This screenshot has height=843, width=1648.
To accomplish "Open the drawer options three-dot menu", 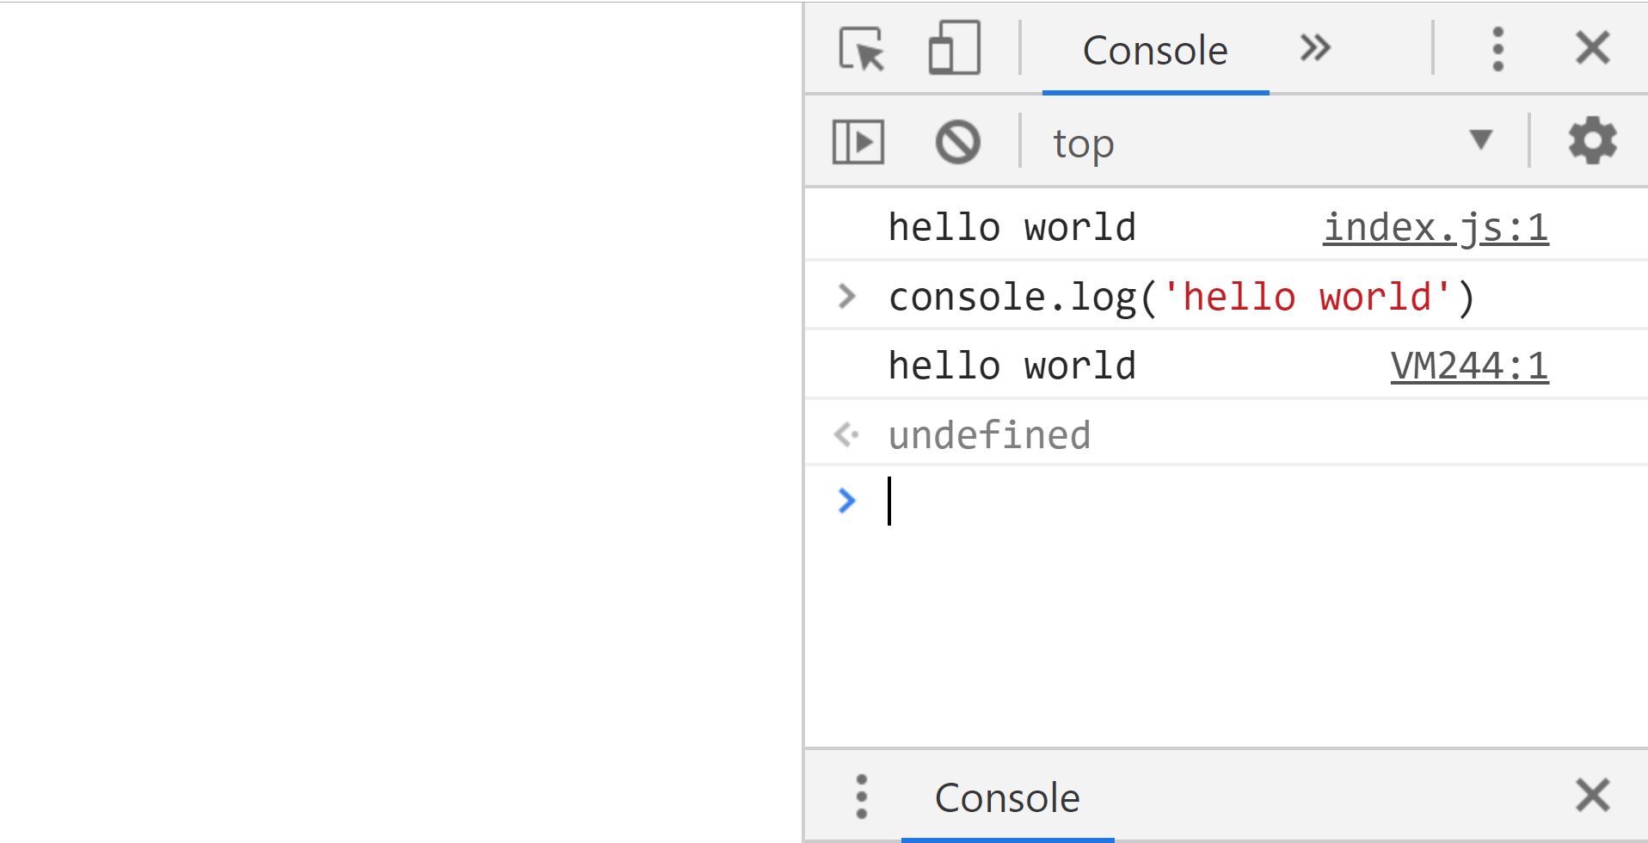I will [x=861, y=797].
